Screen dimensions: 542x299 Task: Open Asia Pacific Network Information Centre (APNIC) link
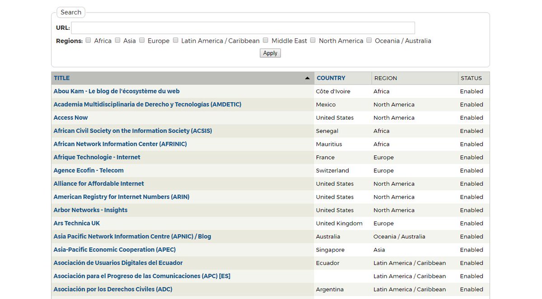132,236
